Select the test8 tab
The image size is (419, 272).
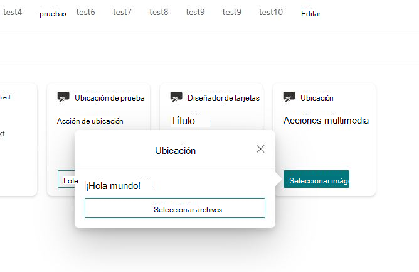pyautogui.click(x=159, y=13)
